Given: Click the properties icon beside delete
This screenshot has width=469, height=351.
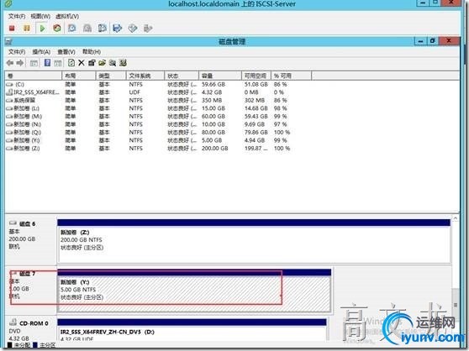Looking at the screenshot, I should point(92,62).
